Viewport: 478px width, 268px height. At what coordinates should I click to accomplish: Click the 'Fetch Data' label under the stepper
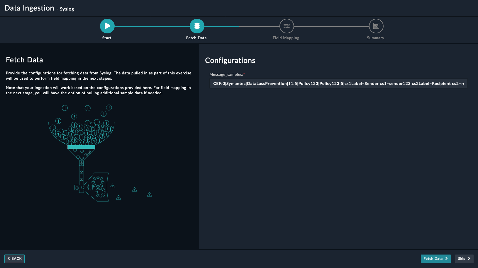pos(196,38)
